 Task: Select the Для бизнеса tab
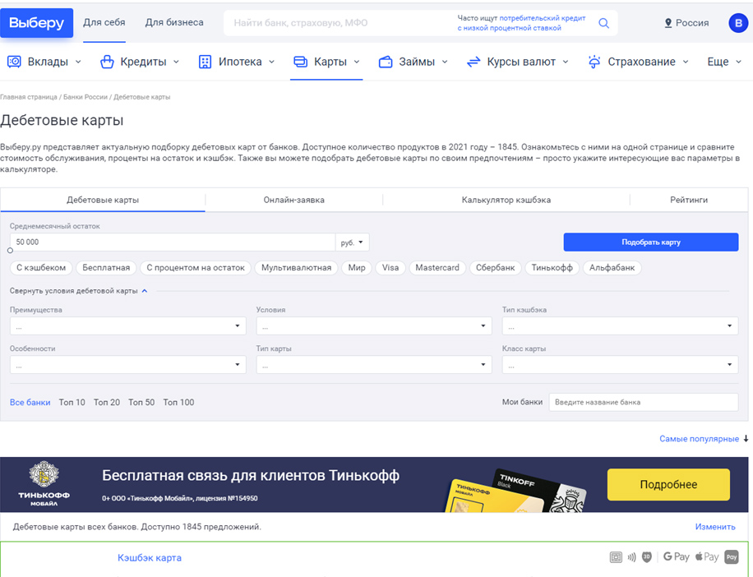click(x=174, y=22)
